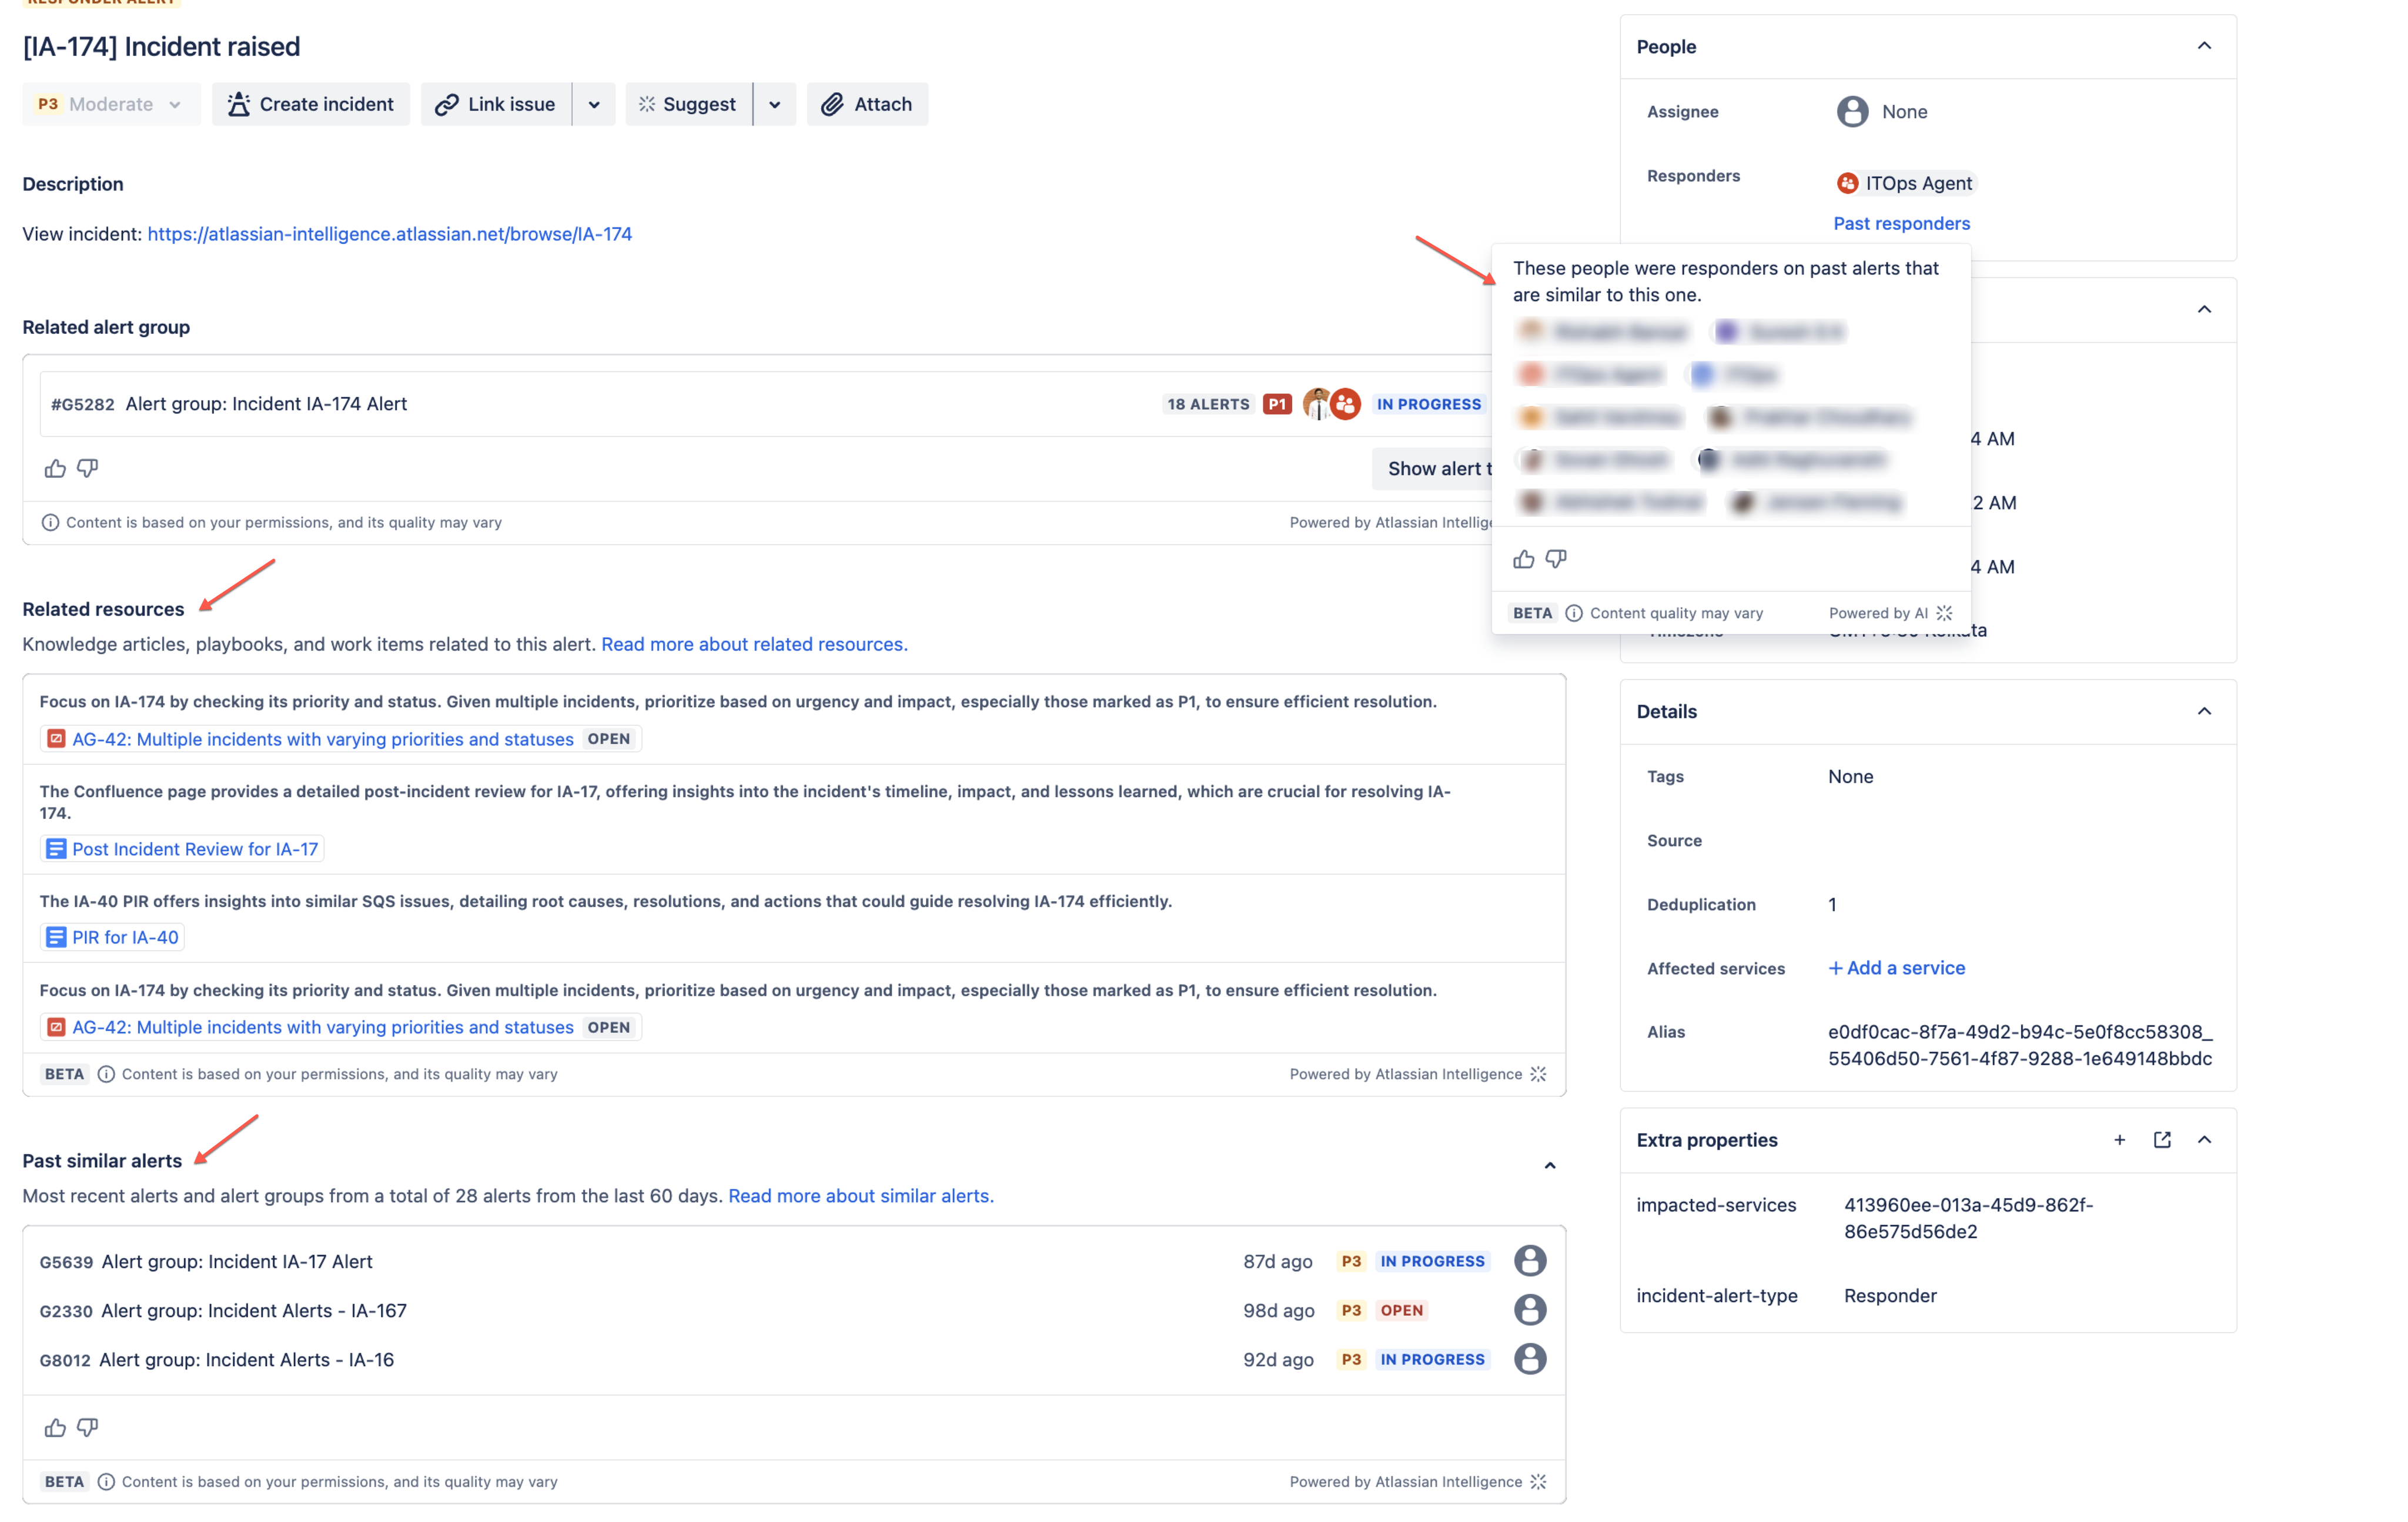Image resolution: width=2408 pixels, height=1522 pixels.
Task: Click the info icon beside Content quality may vary
Action: tap(1573, 613)
